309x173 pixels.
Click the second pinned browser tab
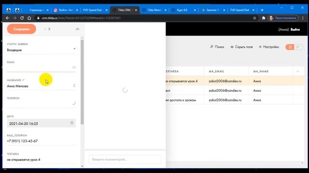pos(17,10)
